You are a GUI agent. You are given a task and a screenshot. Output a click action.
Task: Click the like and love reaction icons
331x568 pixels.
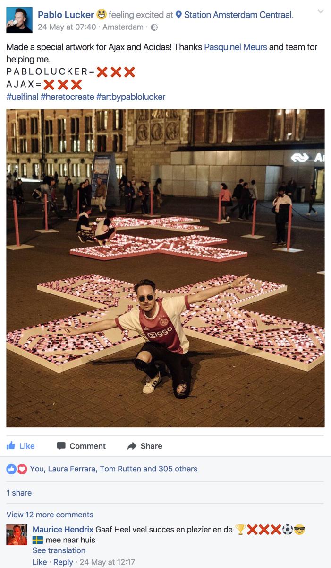click(x=17, y=469)
